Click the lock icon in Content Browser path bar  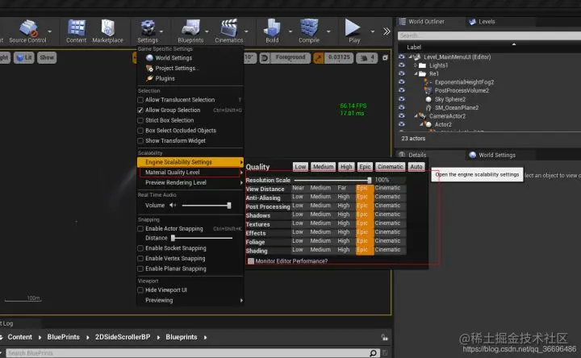click(x=385, y=337)
